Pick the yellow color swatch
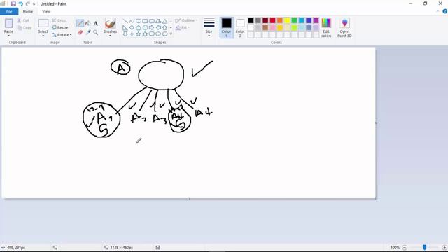Image resolution: width=448 pixels, height=252 pixels. tap(287, 20)
